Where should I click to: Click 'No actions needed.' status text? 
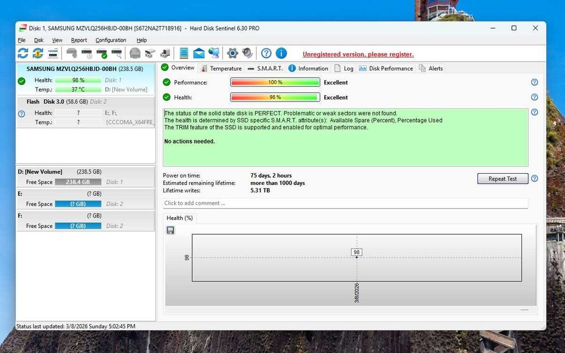click(189, 142)
